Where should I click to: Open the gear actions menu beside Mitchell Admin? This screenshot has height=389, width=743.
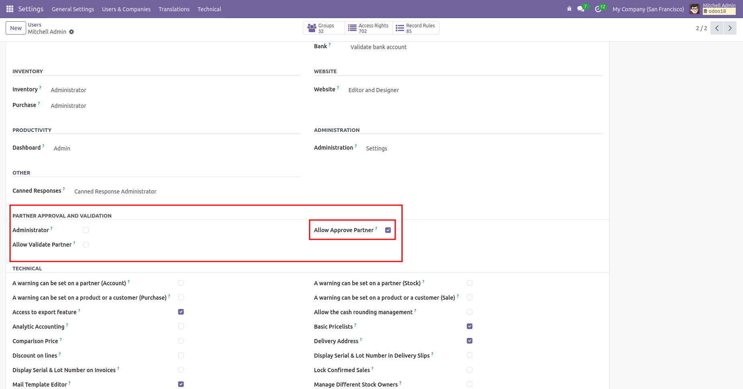[72, 32]
